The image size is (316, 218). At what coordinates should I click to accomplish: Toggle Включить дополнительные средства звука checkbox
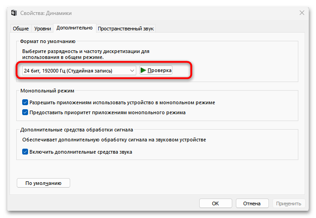[x=25, y=152]
